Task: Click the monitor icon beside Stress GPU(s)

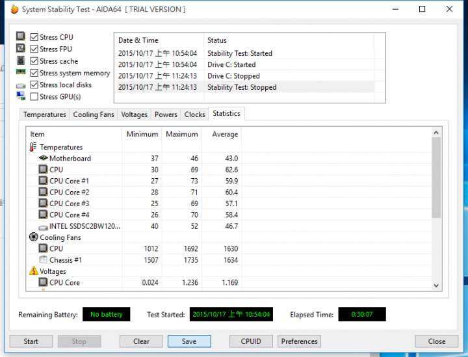Action: tap(21, 96)
